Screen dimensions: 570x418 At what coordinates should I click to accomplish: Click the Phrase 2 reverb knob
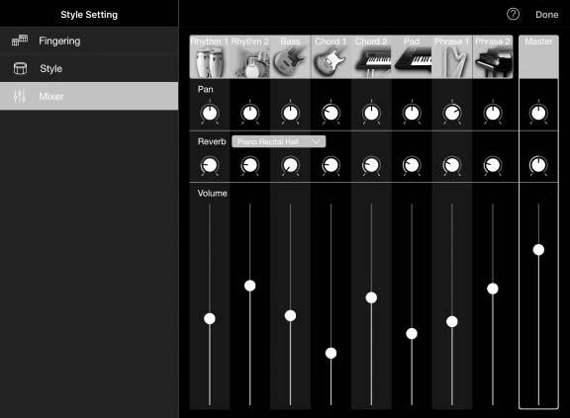493,165
